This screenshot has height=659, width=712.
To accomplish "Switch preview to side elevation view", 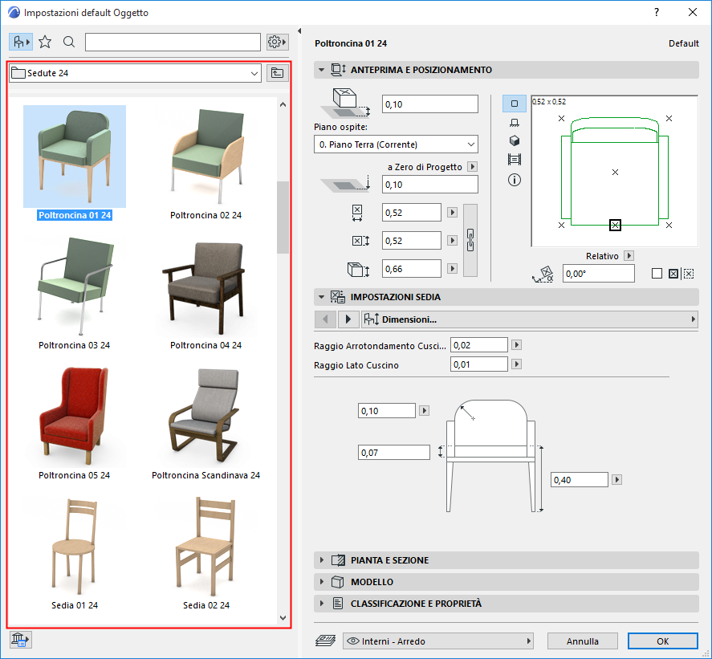I will 515,122.
